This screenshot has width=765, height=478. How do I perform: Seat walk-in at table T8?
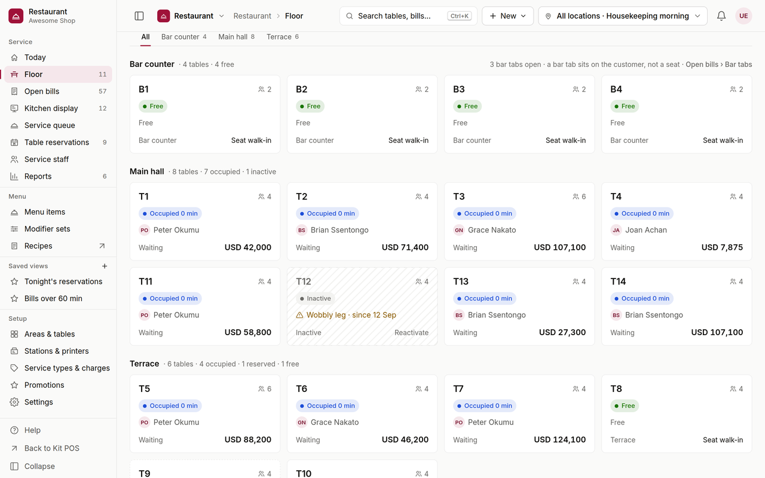(x=723, y=440)
